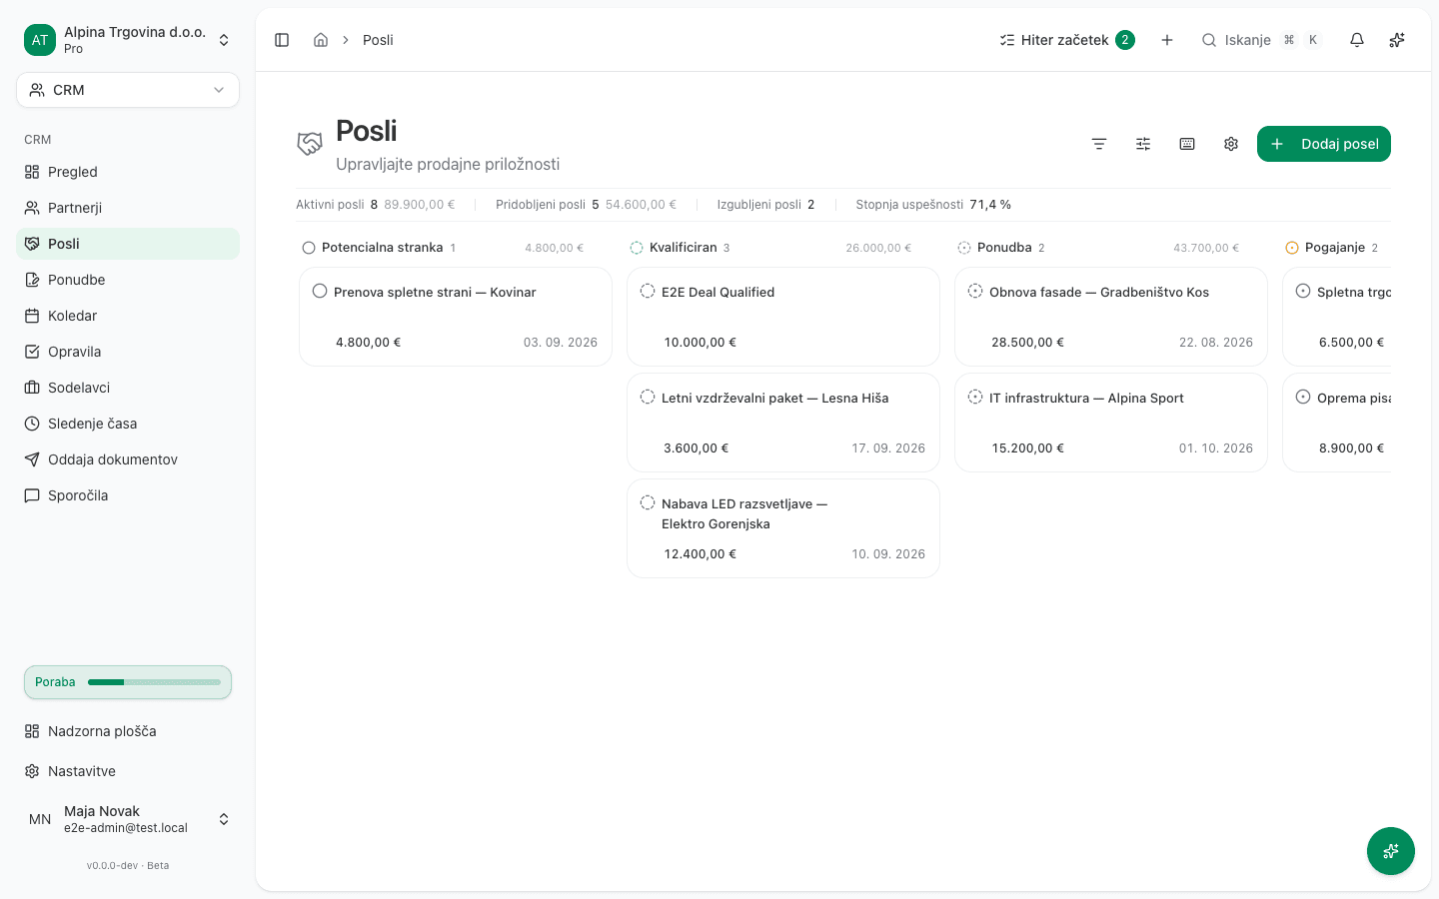This screenshot has width=1439, height=899.
Task: Click the Iskanje search field
Action: pyautogui.click(x=1262, y=40)
